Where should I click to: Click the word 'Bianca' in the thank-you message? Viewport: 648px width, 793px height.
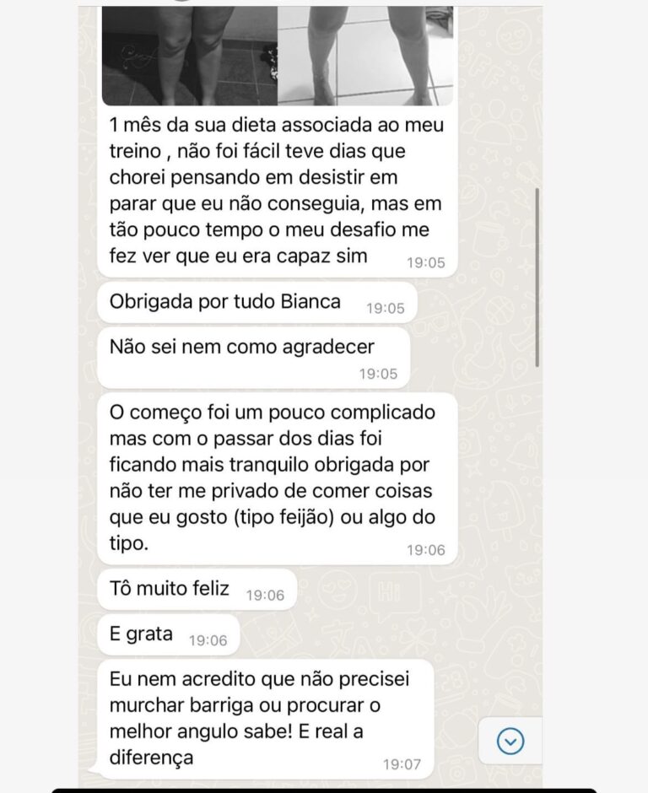[310, 301]
